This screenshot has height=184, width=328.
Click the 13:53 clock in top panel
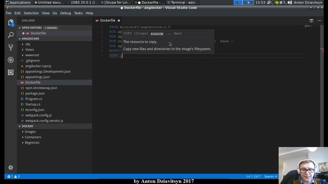point(260,3)
